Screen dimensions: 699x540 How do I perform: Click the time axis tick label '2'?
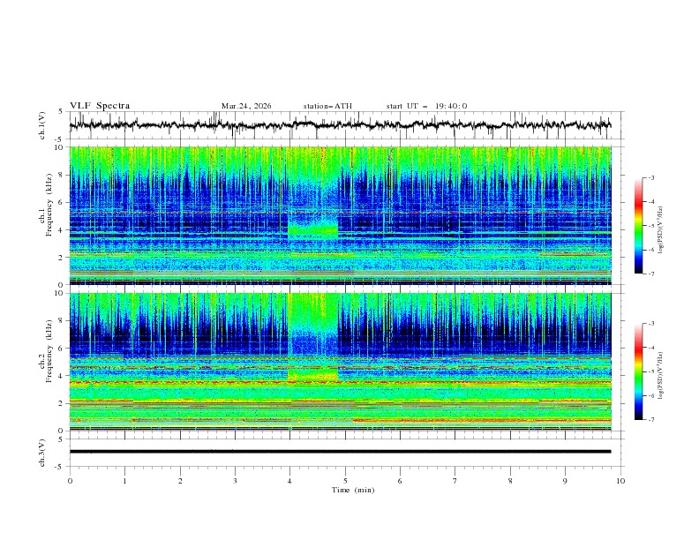pyautogui.click(x=180, y=481)
